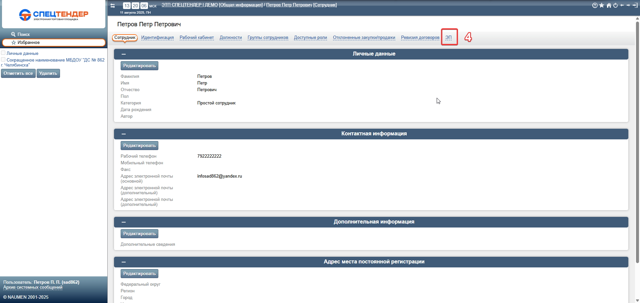Click the logout icon in the top right
This screenshot has height=303, width=640.
(635, 5)
